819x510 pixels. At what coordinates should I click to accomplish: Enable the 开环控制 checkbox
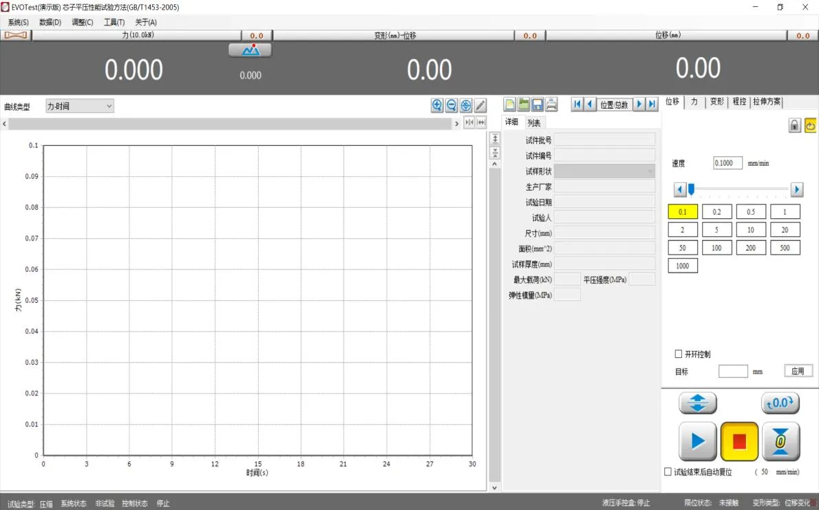click(679, 354)
